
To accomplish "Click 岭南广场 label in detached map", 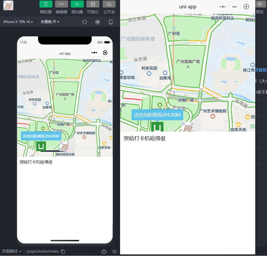I will (186, 100).
